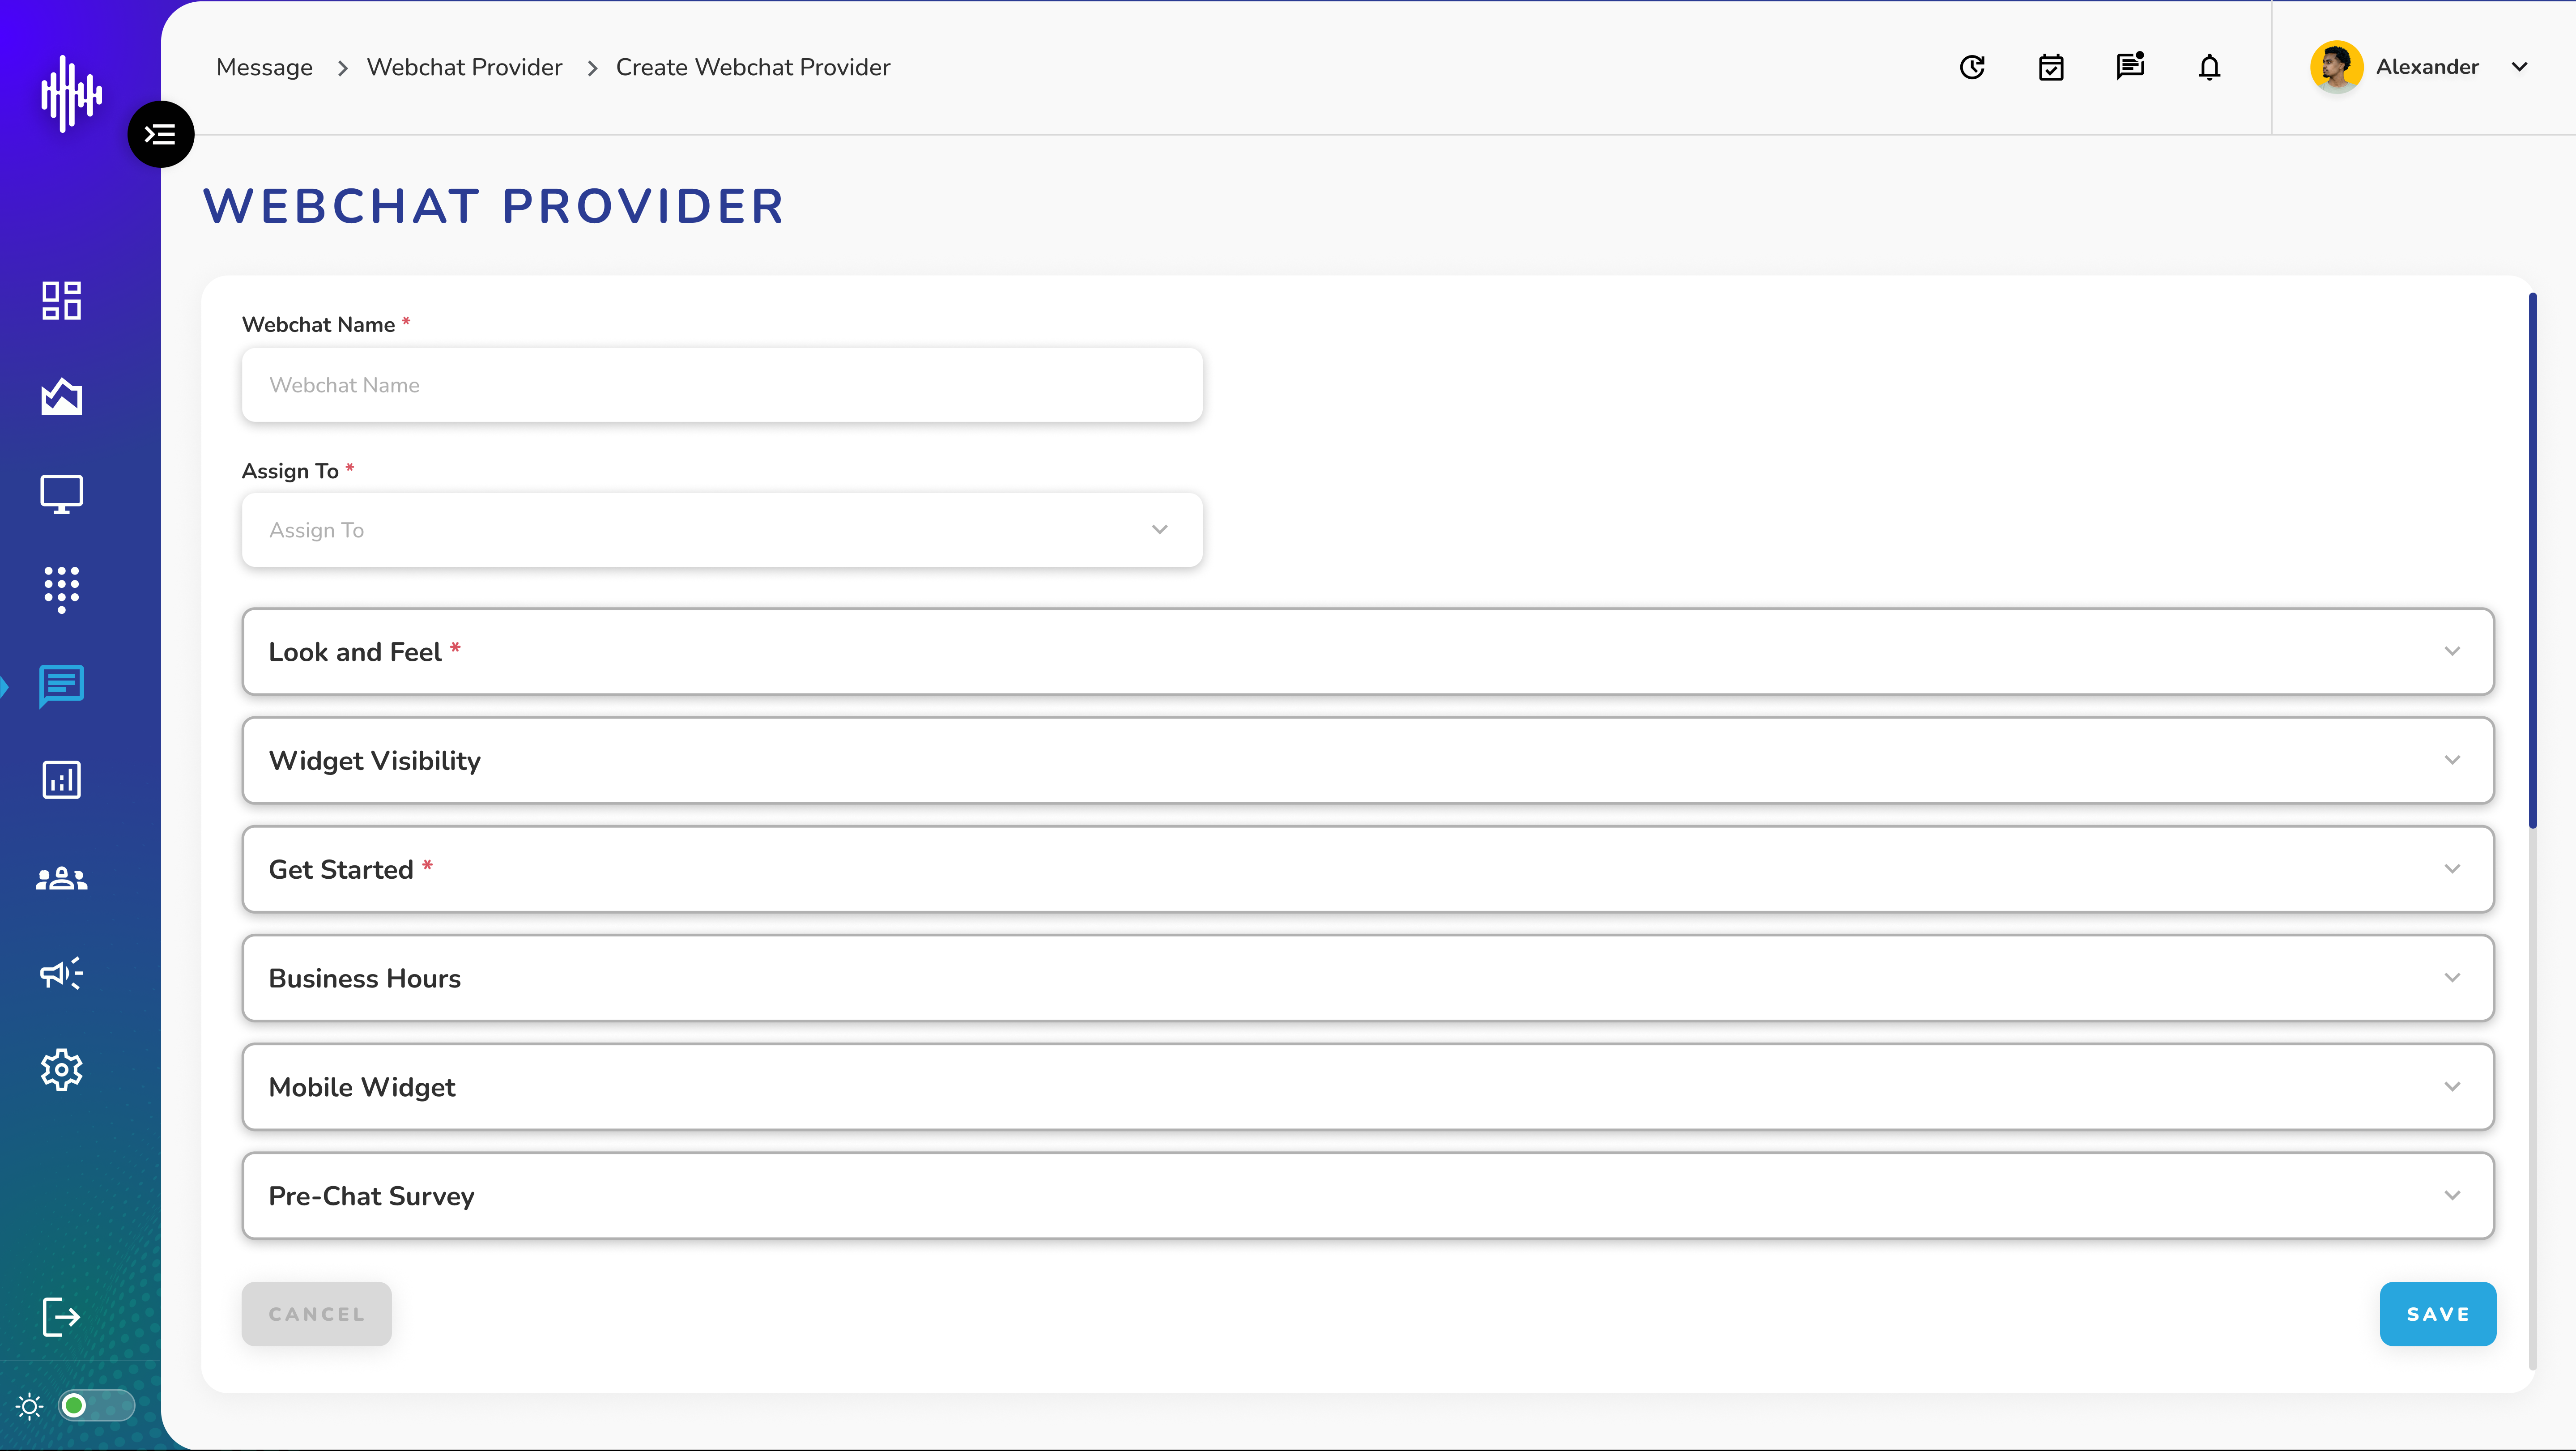The image size is (2576, 1451).
Task: Click the Widget Visibility chevron arrow
Action: 2452,760
